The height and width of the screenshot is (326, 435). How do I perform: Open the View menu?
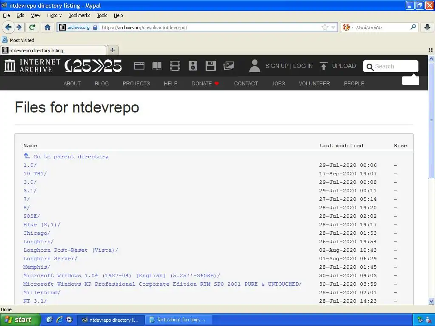36,15
